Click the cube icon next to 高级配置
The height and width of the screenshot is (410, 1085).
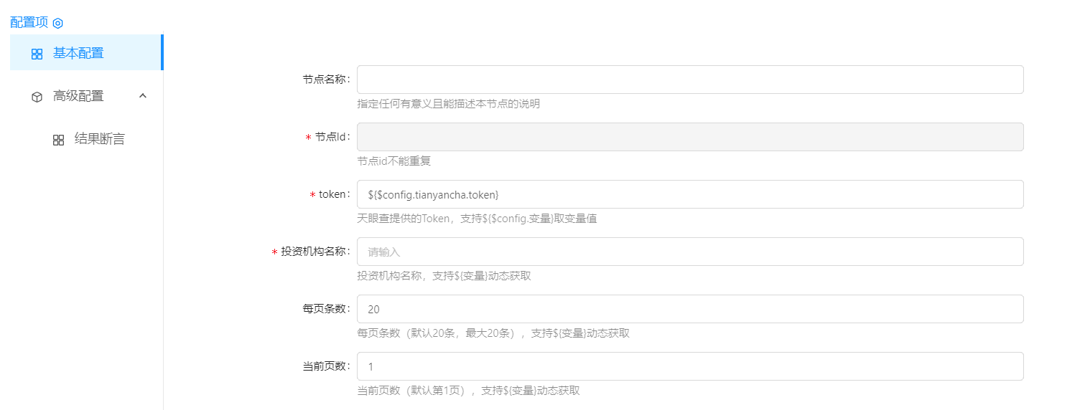pyautogui.click(x=37, y=97)
